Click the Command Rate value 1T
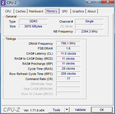Viewport: 115px width, 114px height. (68, 79)
